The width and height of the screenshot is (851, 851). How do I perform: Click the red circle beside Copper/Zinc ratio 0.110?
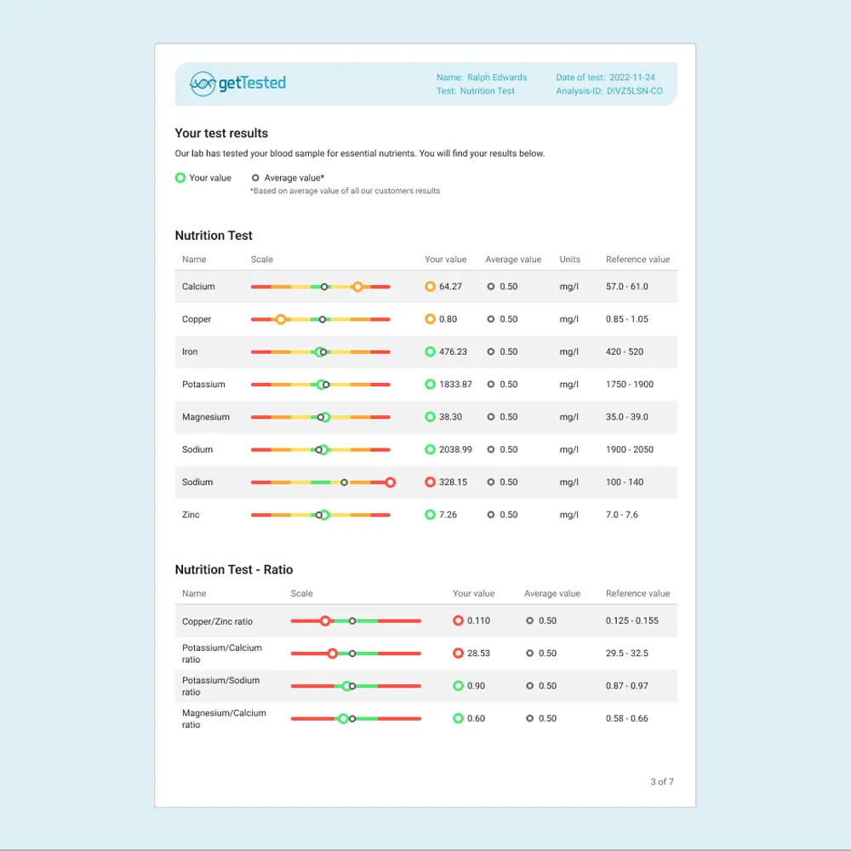[458, 621]
